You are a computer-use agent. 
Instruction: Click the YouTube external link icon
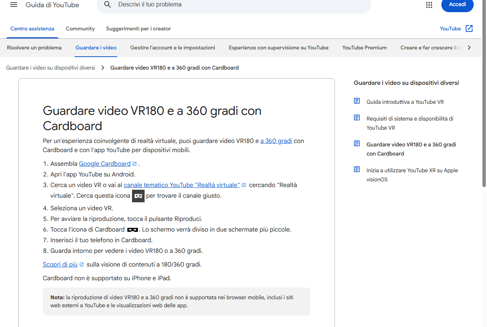click(469, 29)
